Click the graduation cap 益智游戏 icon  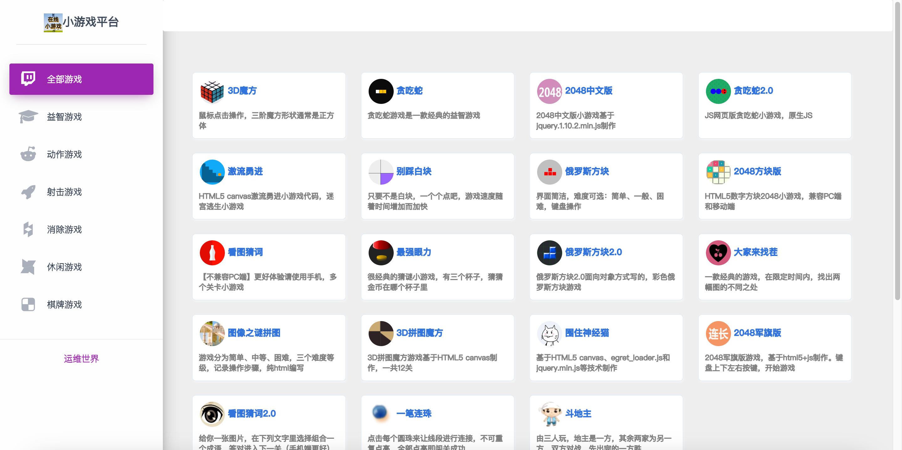pos(28,116)
